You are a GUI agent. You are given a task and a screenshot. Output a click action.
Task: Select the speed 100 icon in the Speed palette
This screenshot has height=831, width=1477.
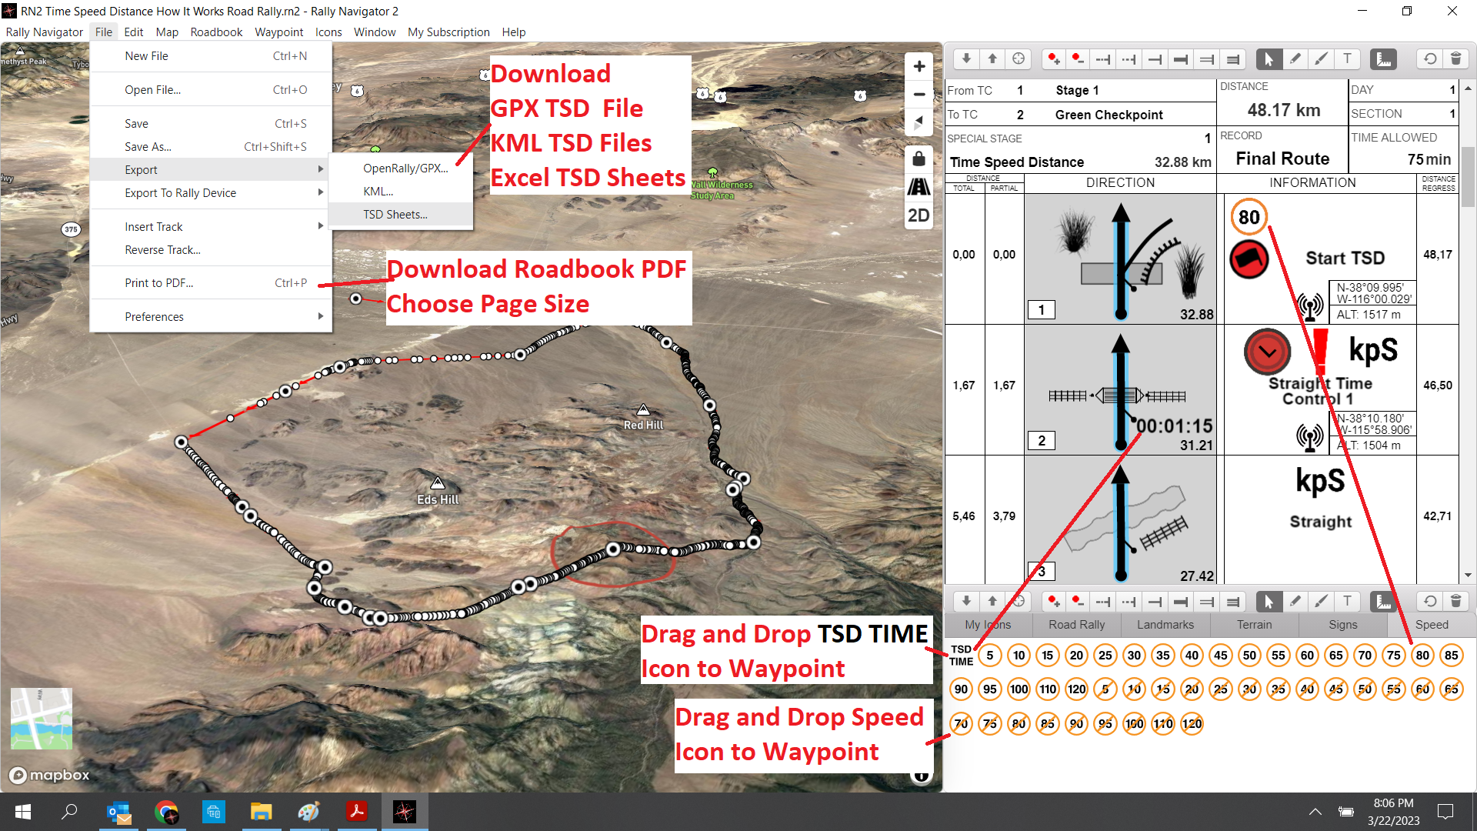[x=1019, y=689]
